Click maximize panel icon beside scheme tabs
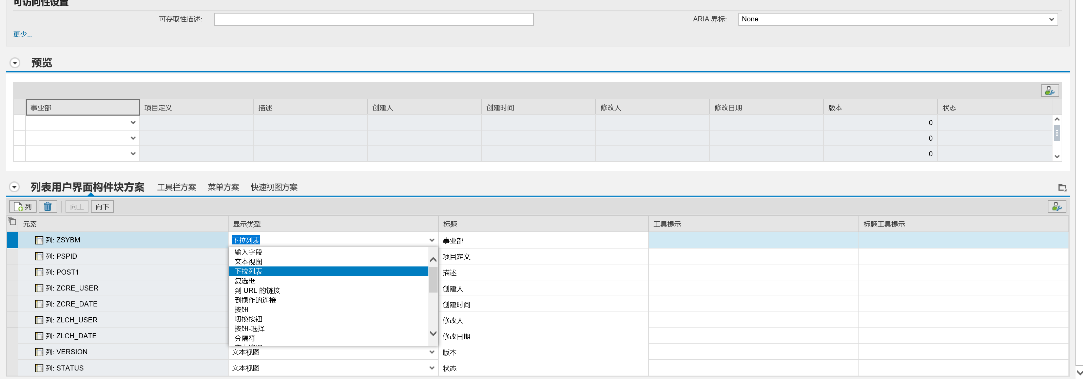Screen dimensions: 1083x379 [1062, 187]
